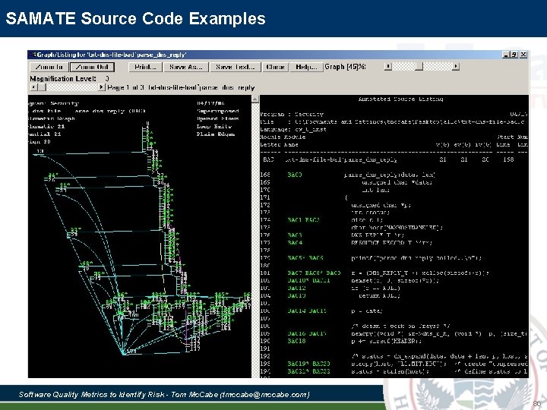Viewport: 547px width, 410px height.
Task: Close the Graph/Listing window
Action: (523, 55)
